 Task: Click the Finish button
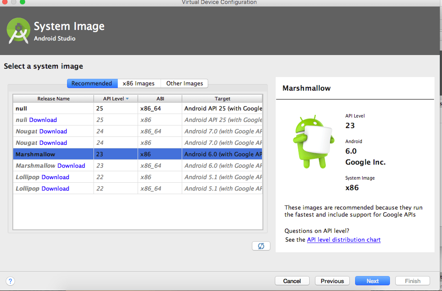413,281
